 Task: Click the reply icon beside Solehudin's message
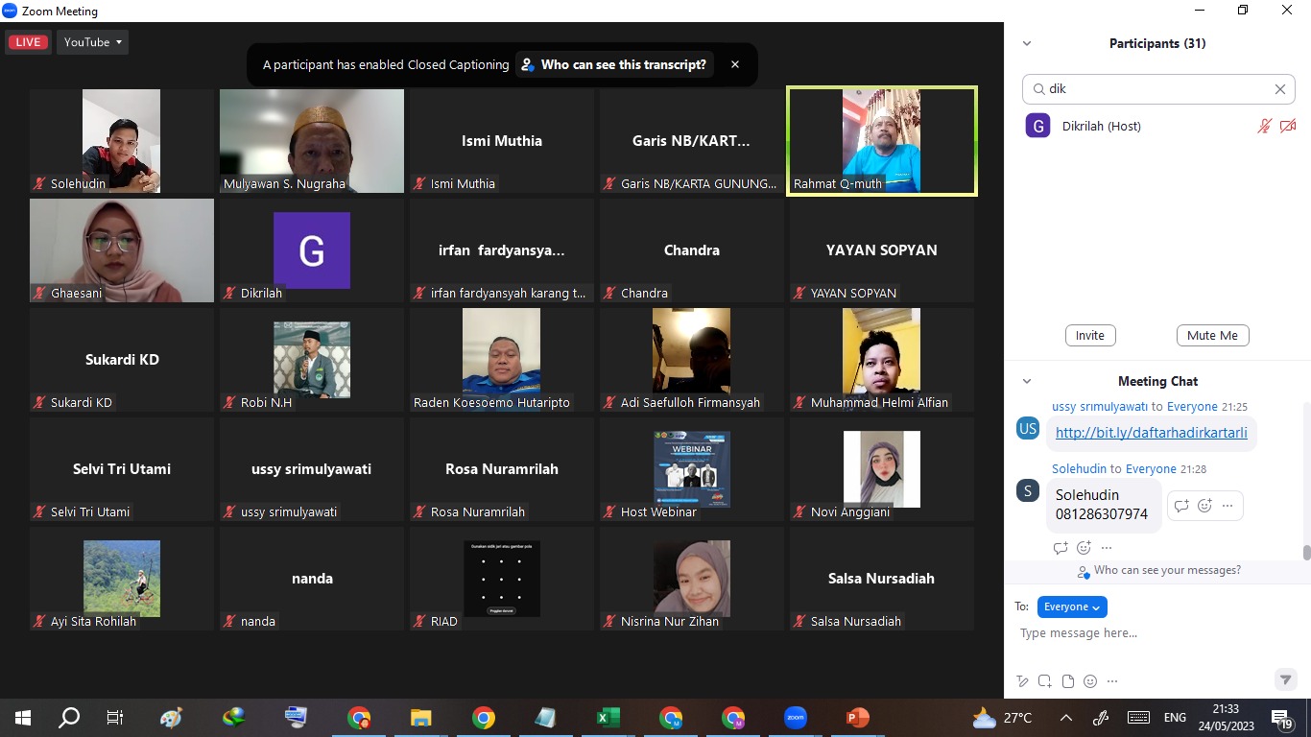coord(1181,506)
